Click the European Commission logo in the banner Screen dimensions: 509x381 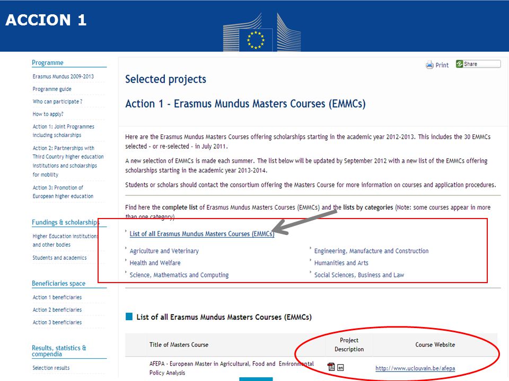261,32
